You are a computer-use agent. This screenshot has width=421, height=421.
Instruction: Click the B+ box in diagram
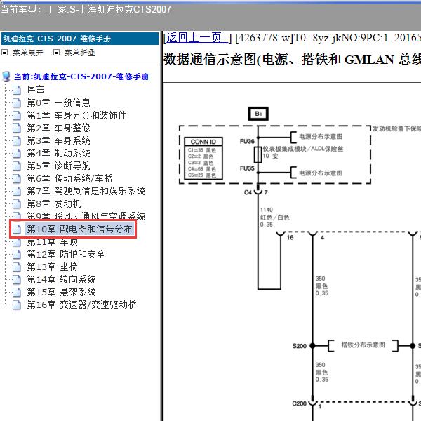coord(258,114)
